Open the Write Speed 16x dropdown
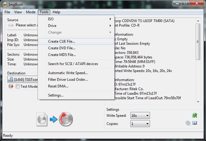 [x=140, y=116]
